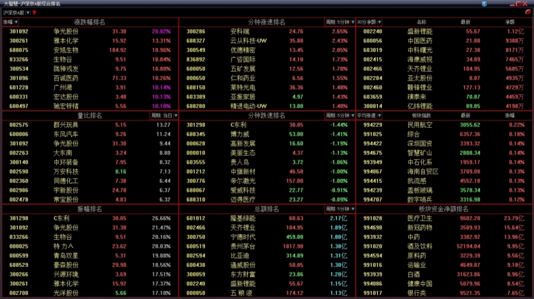Select 银行类 sector row with code 991017

[444, 293]
